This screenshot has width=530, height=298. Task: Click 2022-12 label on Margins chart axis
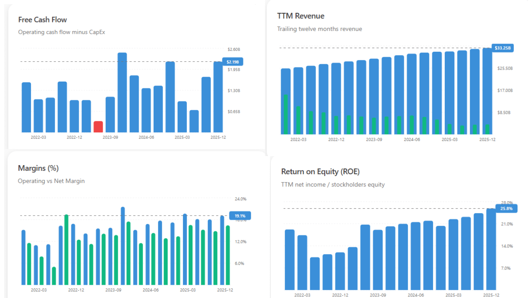click(x=76, y=290)
